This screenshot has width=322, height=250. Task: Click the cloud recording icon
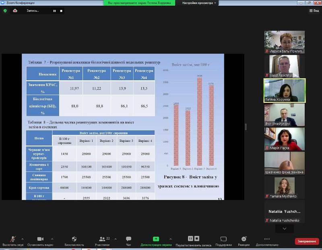(x=15, y=11)
